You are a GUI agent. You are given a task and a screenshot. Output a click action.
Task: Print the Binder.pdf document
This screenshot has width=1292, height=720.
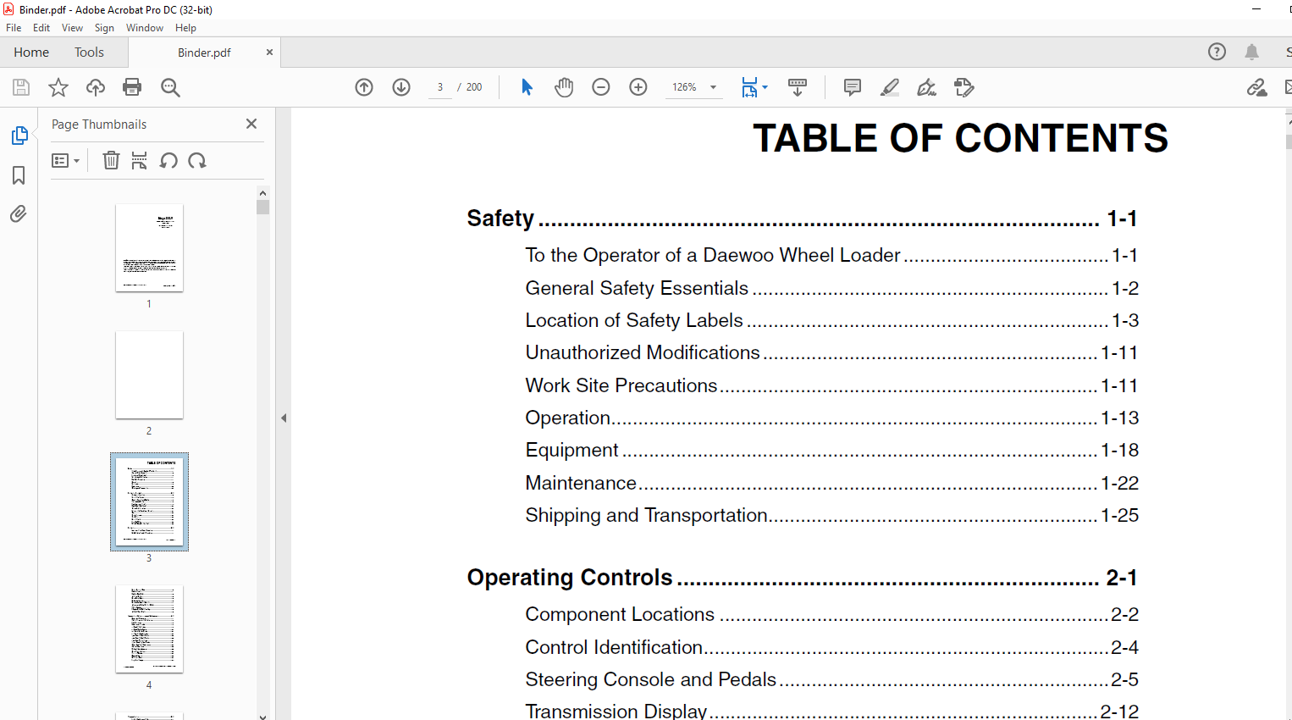tap(132, 87)
